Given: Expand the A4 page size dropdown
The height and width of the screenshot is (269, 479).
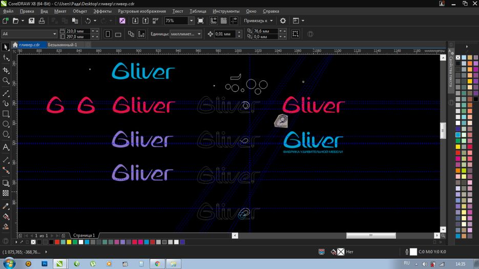Looking at the screenshot, I should pyautogui.click(x=54, y=34).
